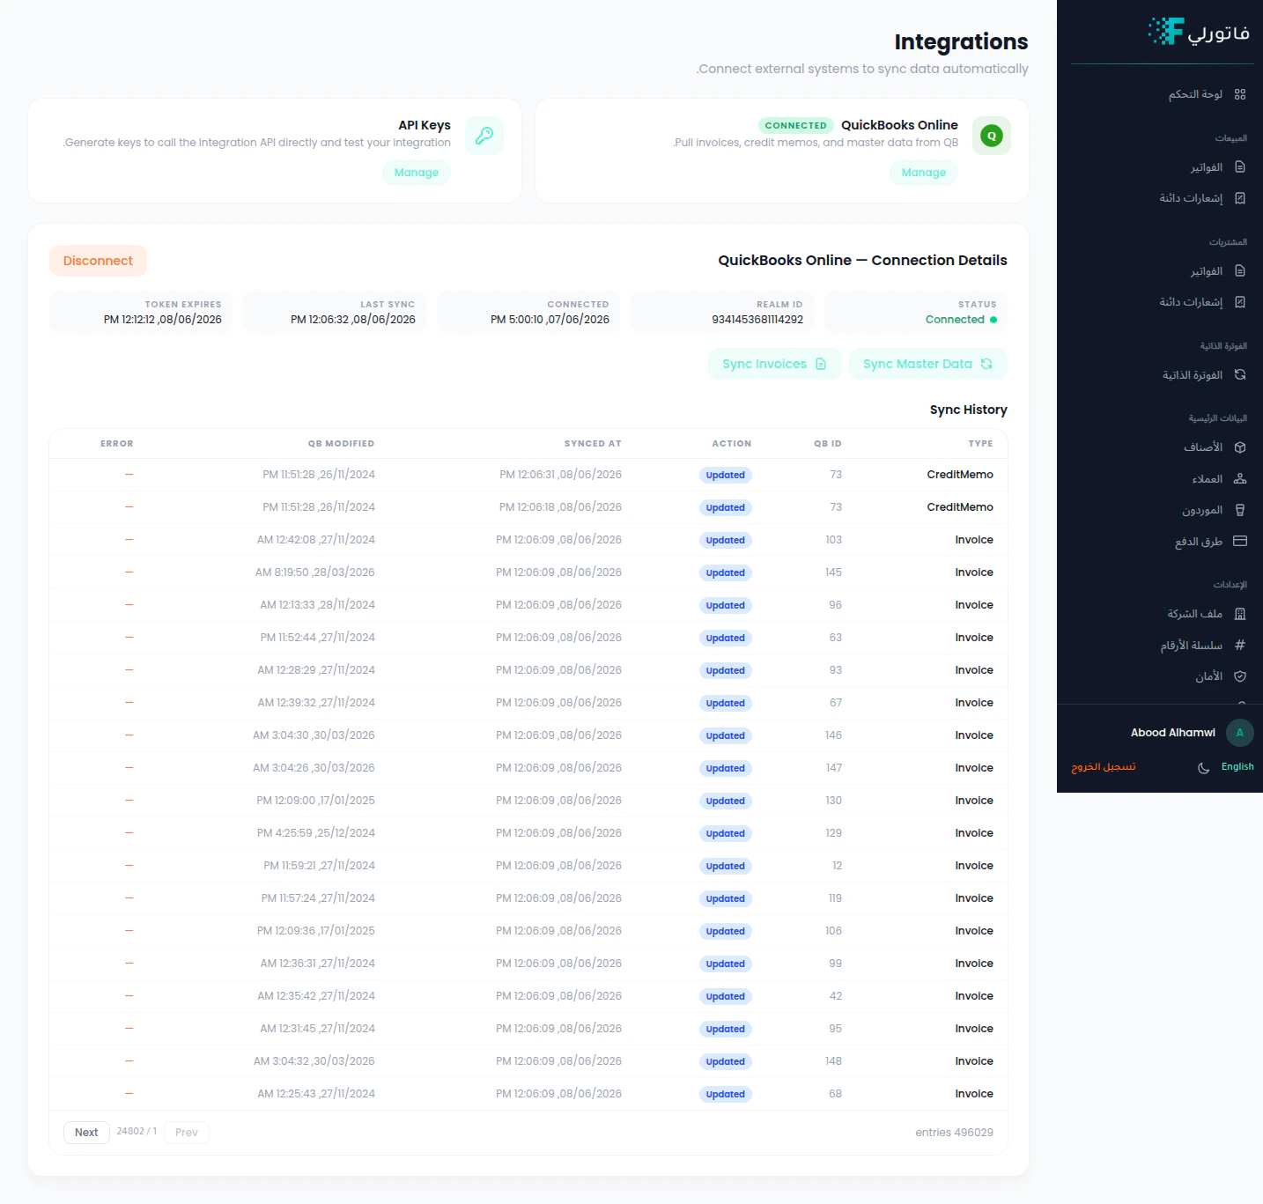The image size is (1263, 1204).
Task: Click the icon beside الموردون
Action: point(1240,510)
